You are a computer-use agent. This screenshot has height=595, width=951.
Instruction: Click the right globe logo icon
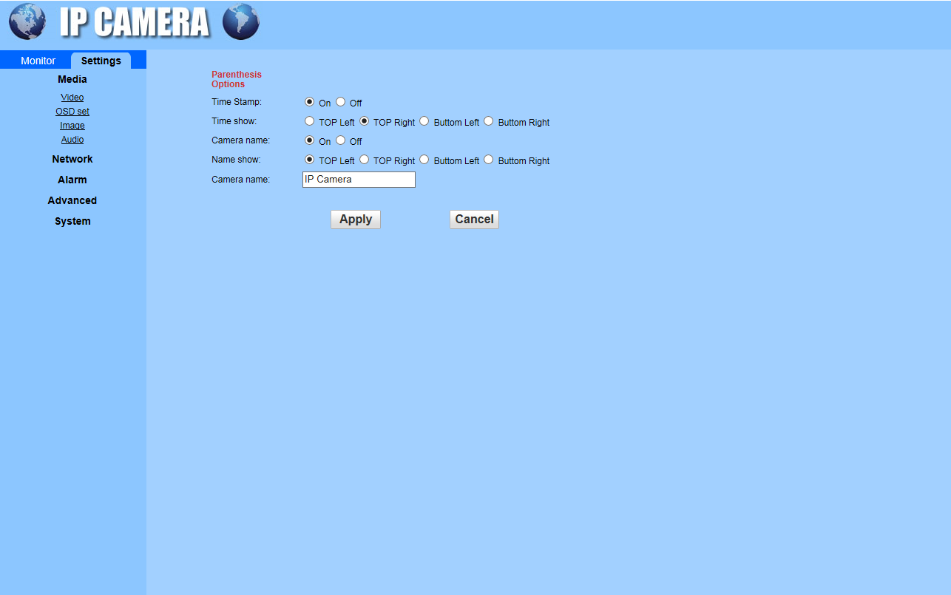[x=241, y=22]
